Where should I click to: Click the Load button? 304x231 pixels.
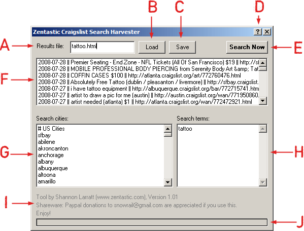coord(152,47)
